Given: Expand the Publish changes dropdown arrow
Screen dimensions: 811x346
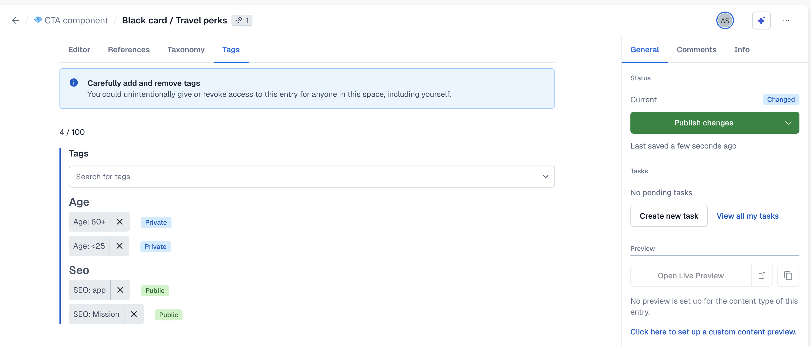Looking at the screenshot, I should tap(788, 123).
